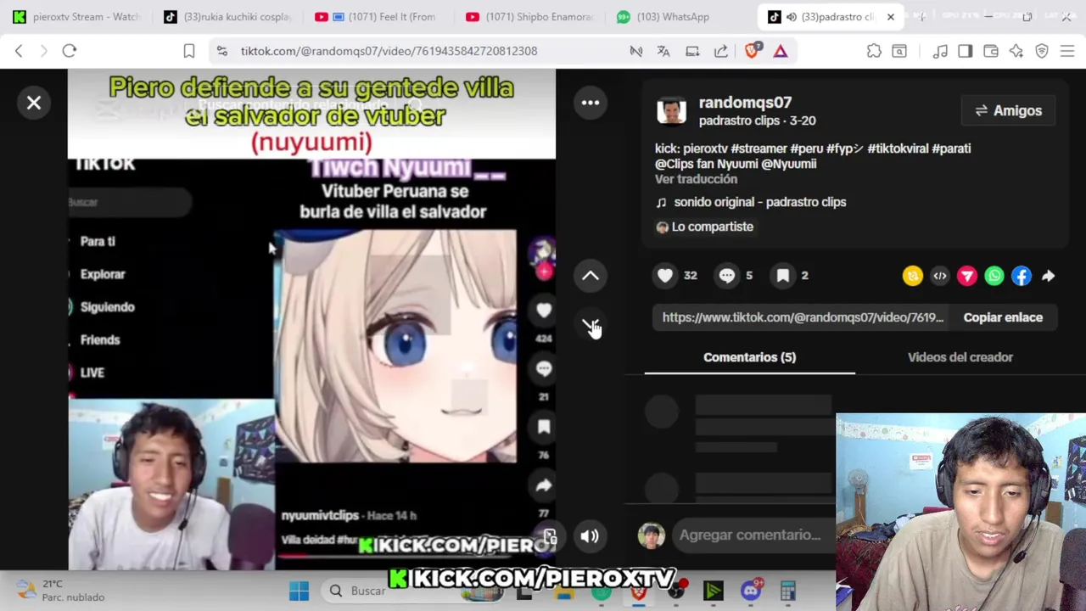Go to the next video with the down chevron
Screen dimensions: 1086x611
(x=591, y=325)
